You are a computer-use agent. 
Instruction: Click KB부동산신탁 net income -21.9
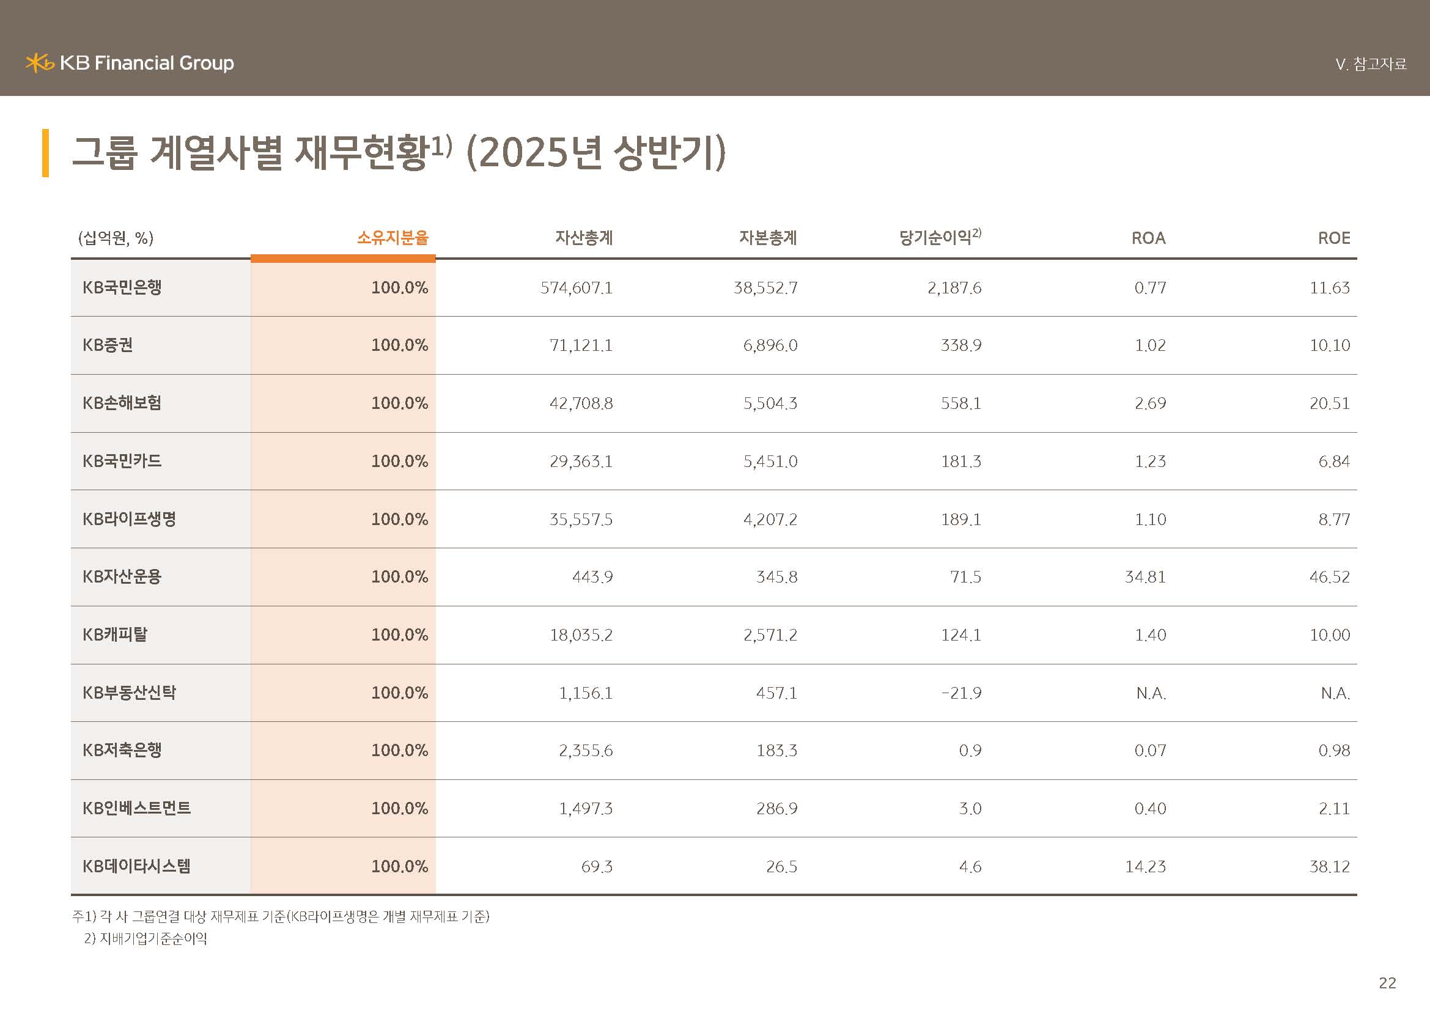(x=961, y=693)
